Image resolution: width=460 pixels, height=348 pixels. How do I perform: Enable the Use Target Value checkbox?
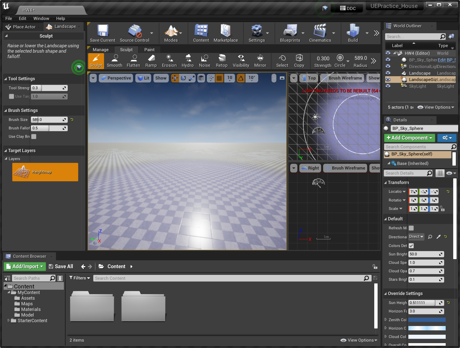(x=11, y=96)
